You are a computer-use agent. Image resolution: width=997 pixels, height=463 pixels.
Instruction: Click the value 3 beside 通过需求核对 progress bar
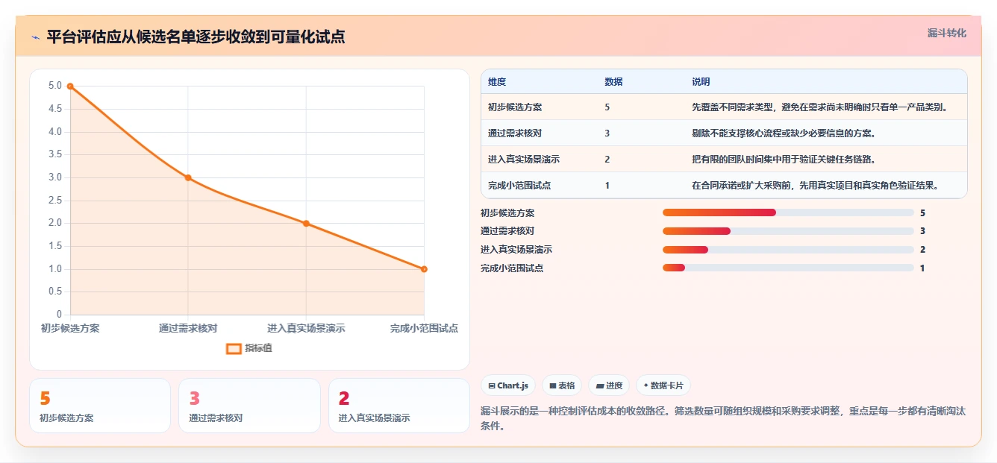coord(922,231)
